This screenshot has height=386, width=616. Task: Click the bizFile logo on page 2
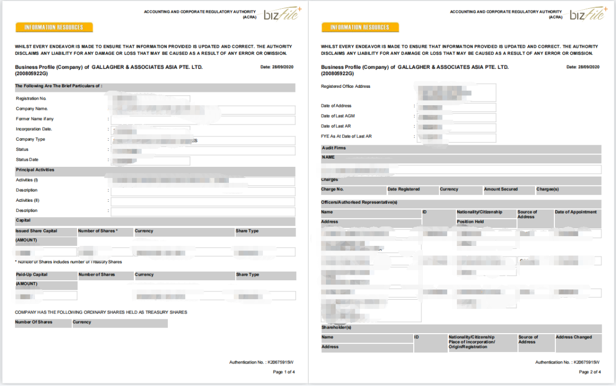click(587, 14)
